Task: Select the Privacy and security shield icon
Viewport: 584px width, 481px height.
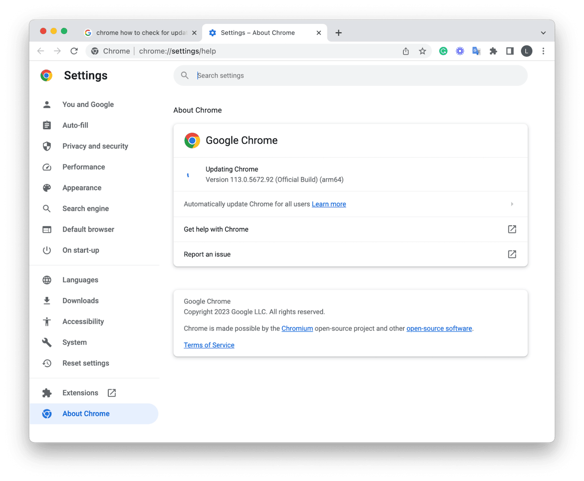Action: point(47,146)
